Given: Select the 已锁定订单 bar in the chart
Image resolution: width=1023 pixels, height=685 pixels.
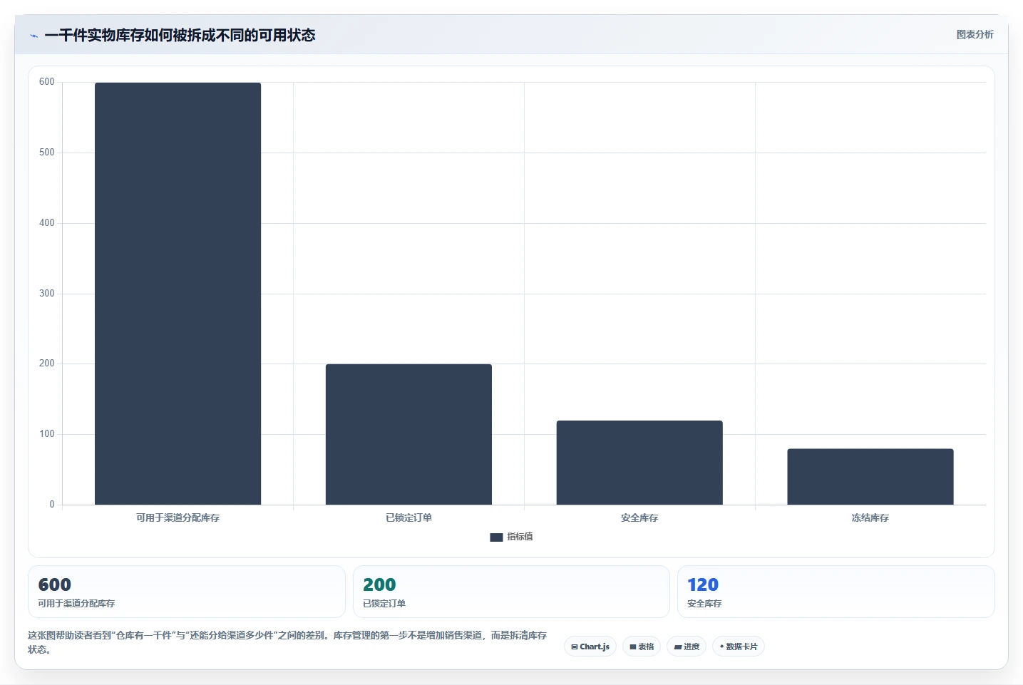Looking at the screenshot, I should click(x=408, y=434).
